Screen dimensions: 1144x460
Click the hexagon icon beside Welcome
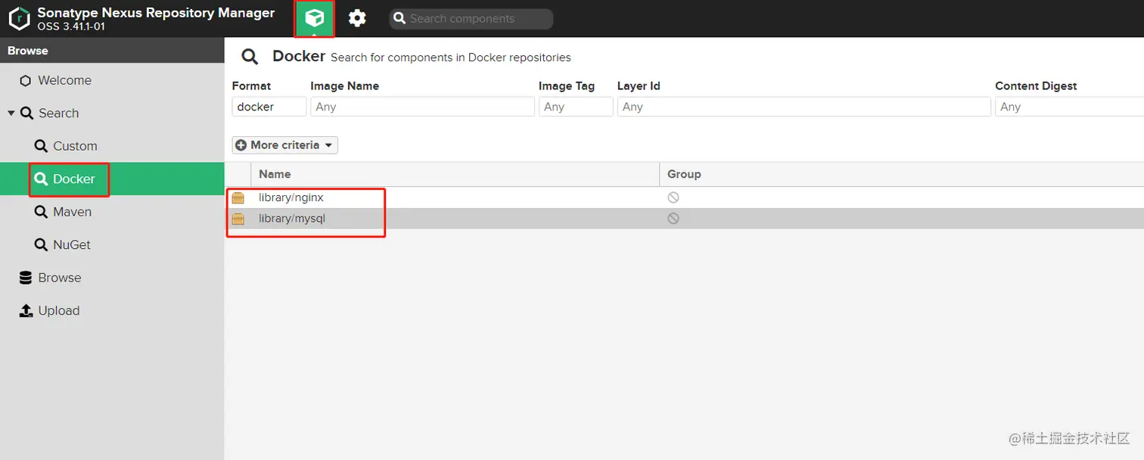(x=26, y=81)
